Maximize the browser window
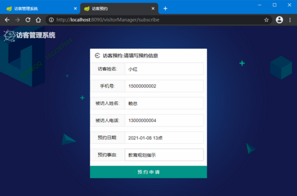The height and width of the screenshot is (196, 297). [274, 5]
